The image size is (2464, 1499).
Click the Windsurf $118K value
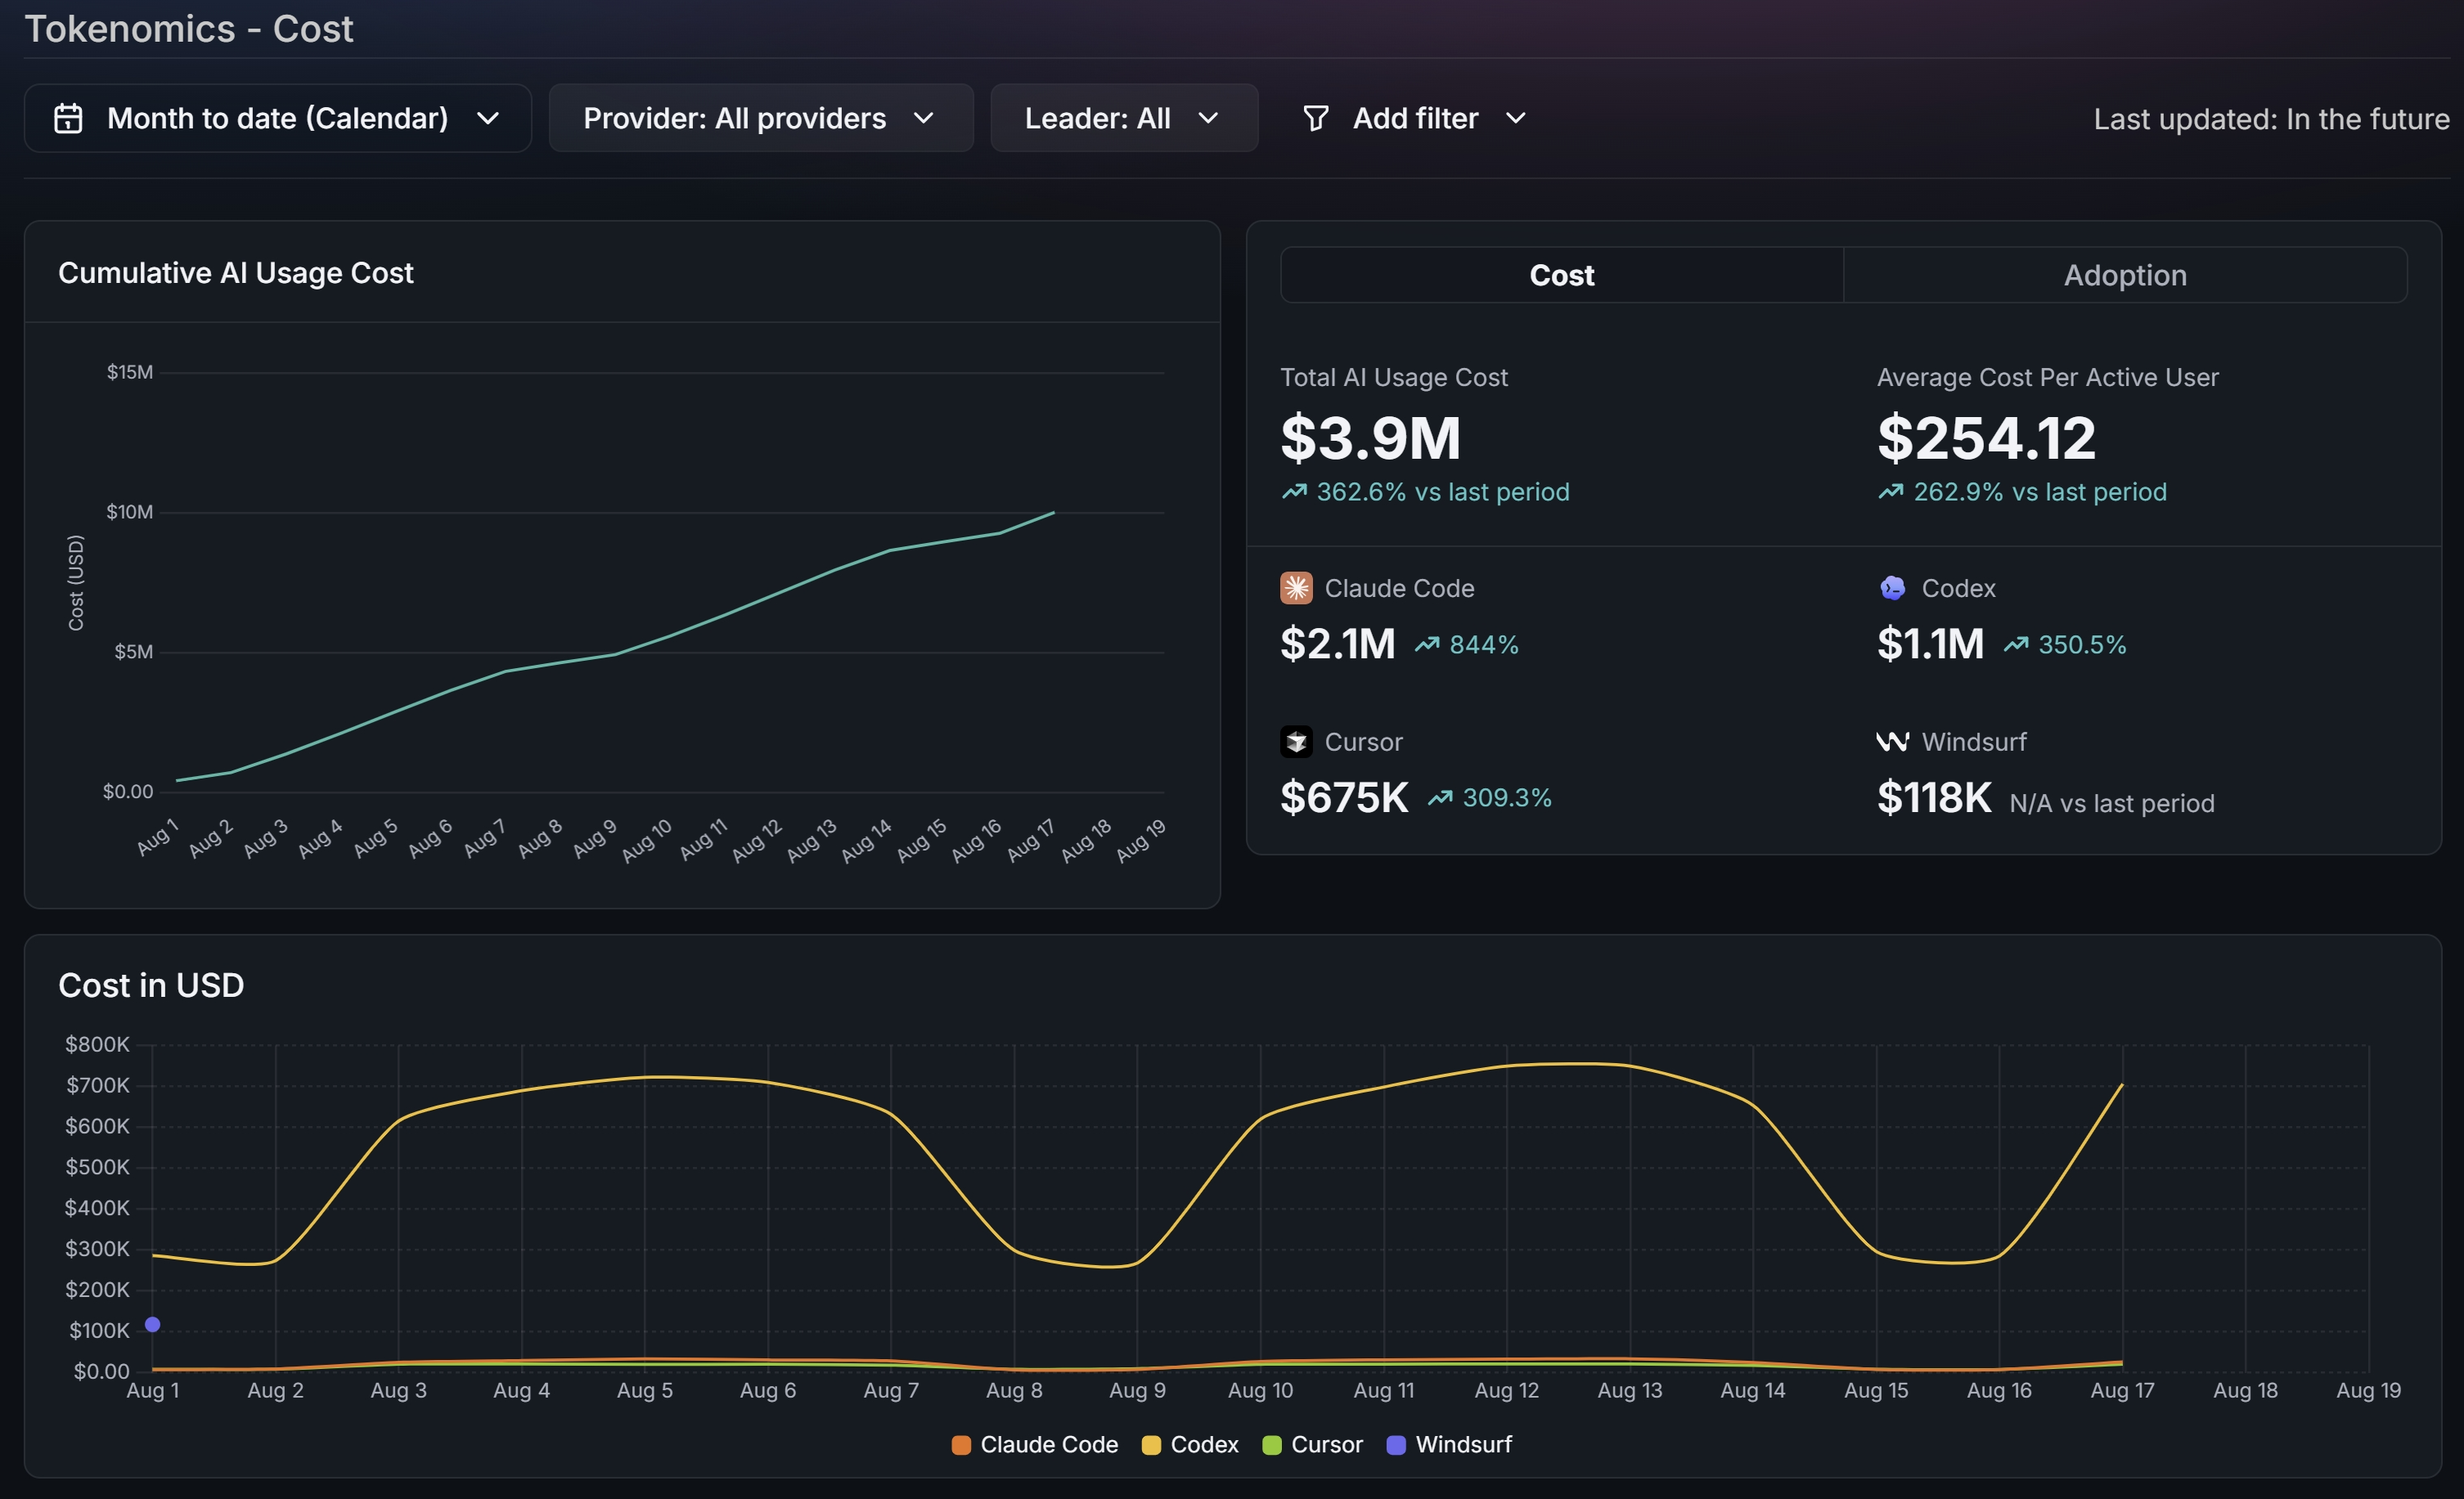pyautogui.click(x=1934, y=797)
